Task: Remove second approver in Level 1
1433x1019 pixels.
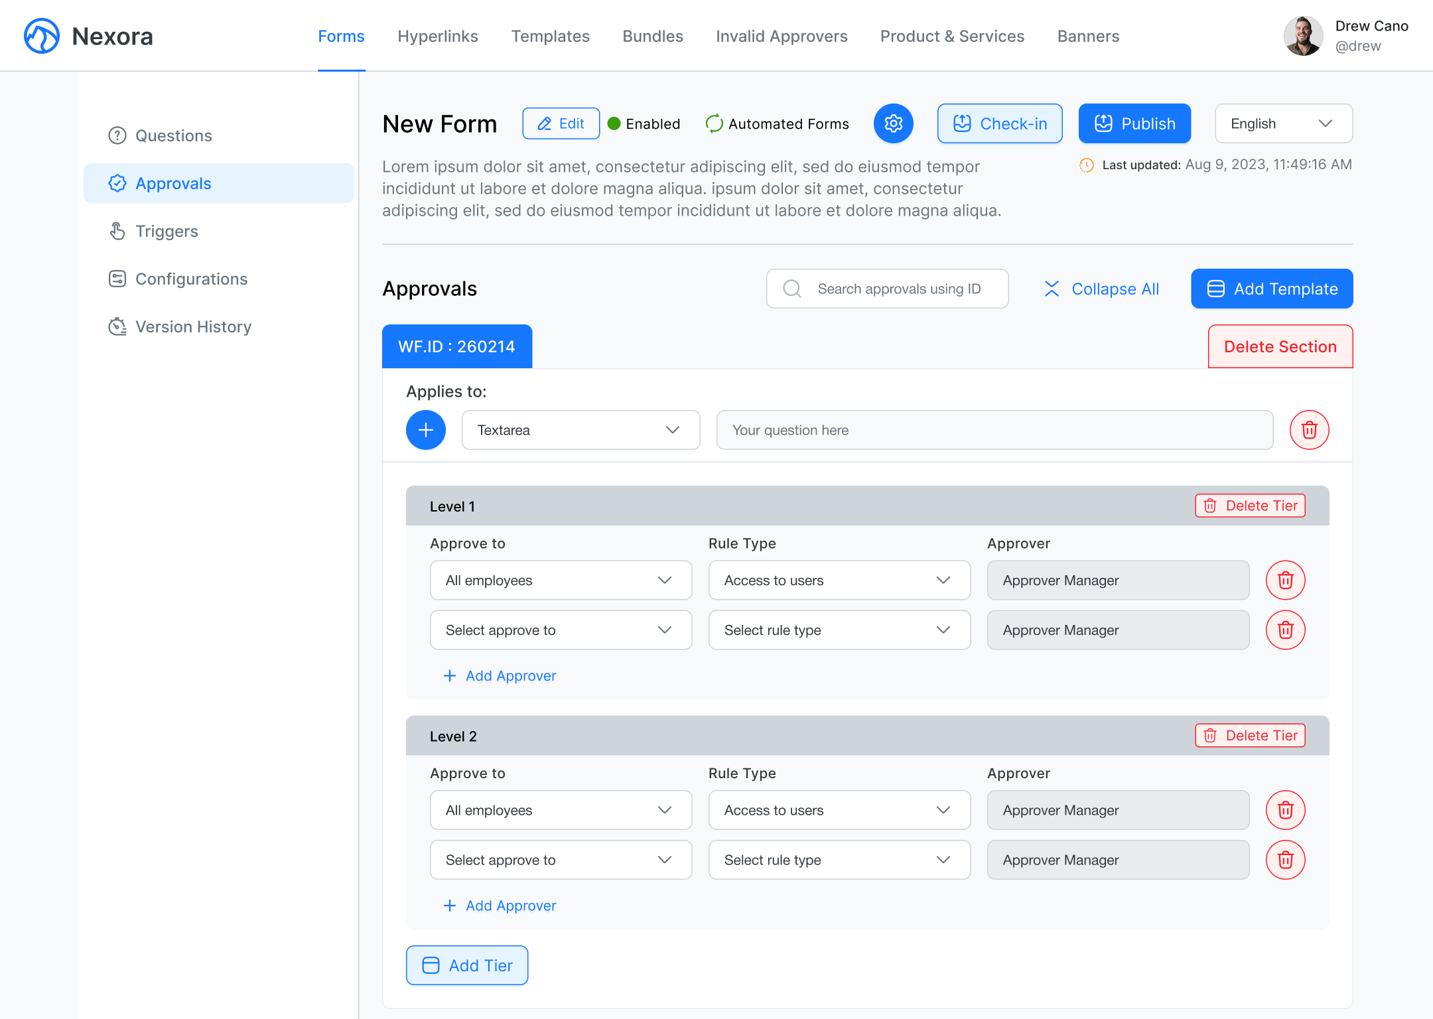Action: [1285, 630]
